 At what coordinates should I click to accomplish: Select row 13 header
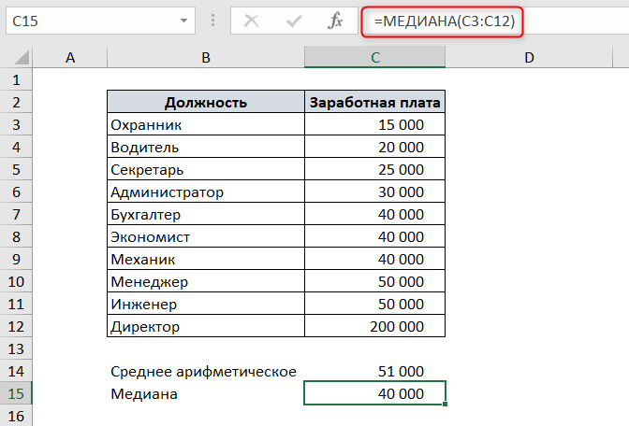(x=16, y=348)
